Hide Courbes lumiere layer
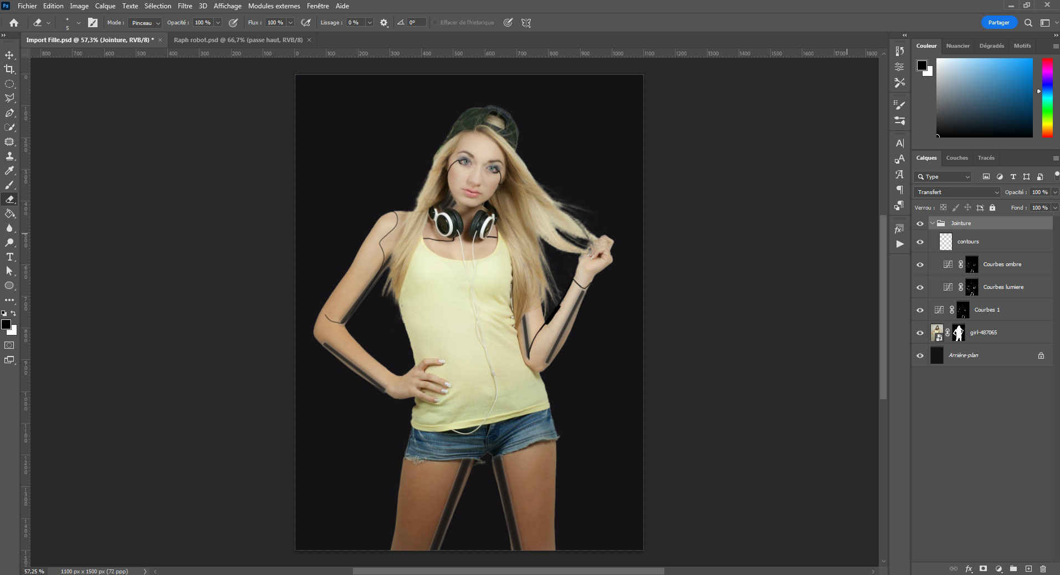1060x575 pixels. point(920,287)
